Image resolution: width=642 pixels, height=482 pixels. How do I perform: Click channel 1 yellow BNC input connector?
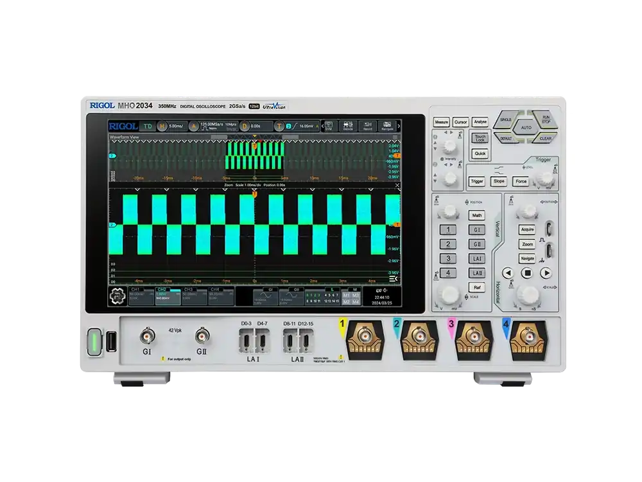[x=365, y=337]
